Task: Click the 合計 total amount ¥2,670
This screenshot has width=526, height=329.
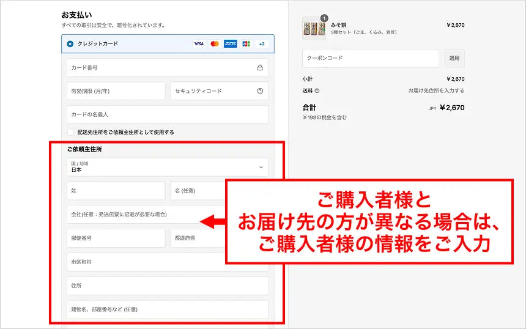Action: (x=452, y=108)
